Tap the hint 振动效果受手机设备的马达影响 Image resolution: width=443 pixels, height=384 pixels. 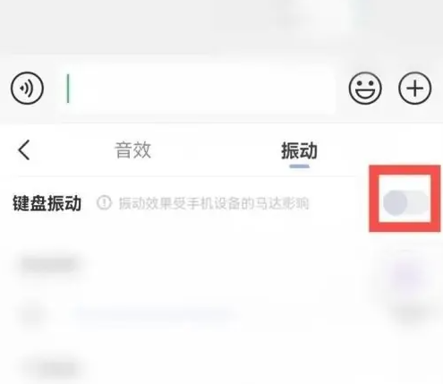[x=214, y=203]
